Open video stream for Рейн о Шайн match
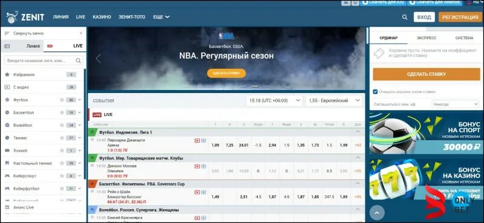 click(197, 192)
